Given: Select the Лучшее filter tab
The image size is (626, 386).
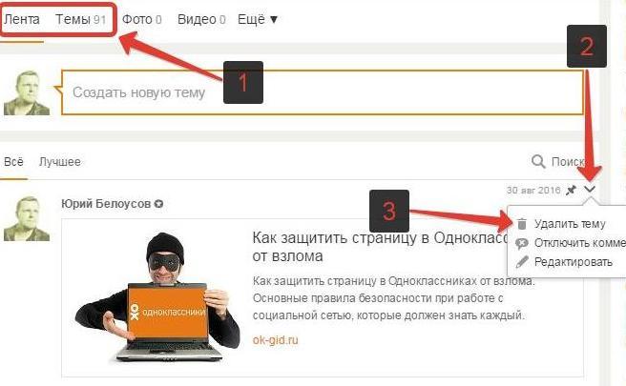Looking at the screenshot, I should click(60, 161).
